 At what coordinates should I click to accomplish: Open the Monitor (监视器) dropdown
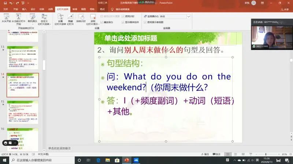[x=175, y=16]
